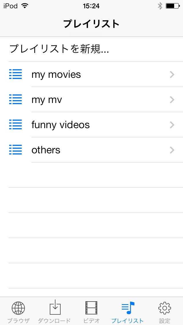
Task: Tap list icon beside funny videos
Action: [x=15, y=125]
